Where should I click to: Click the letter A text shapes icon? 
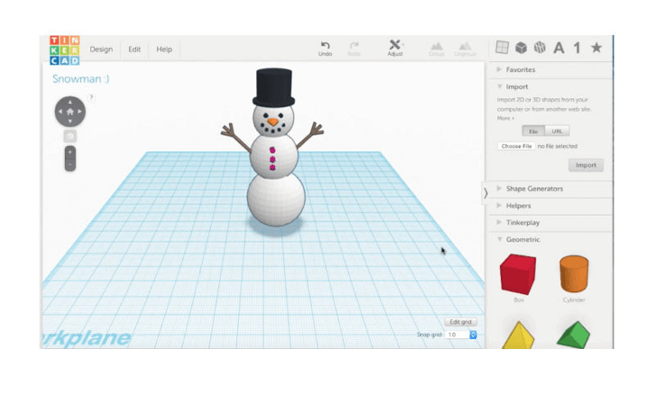click(559, 49)
